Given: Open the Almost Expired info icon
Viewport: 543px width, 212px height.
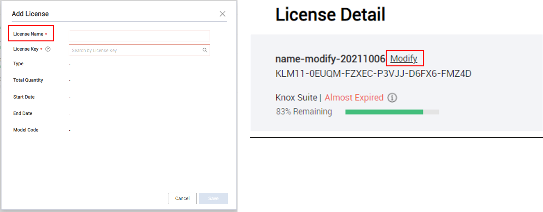Looking at the screenshot, I should [x=392, y=98].
